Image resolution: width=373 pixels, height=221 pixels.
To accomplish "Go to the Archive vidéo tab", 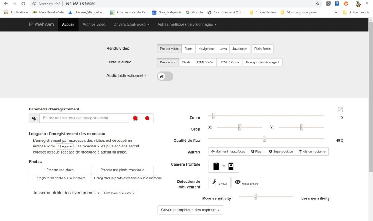I will click(x=94, y=24).
